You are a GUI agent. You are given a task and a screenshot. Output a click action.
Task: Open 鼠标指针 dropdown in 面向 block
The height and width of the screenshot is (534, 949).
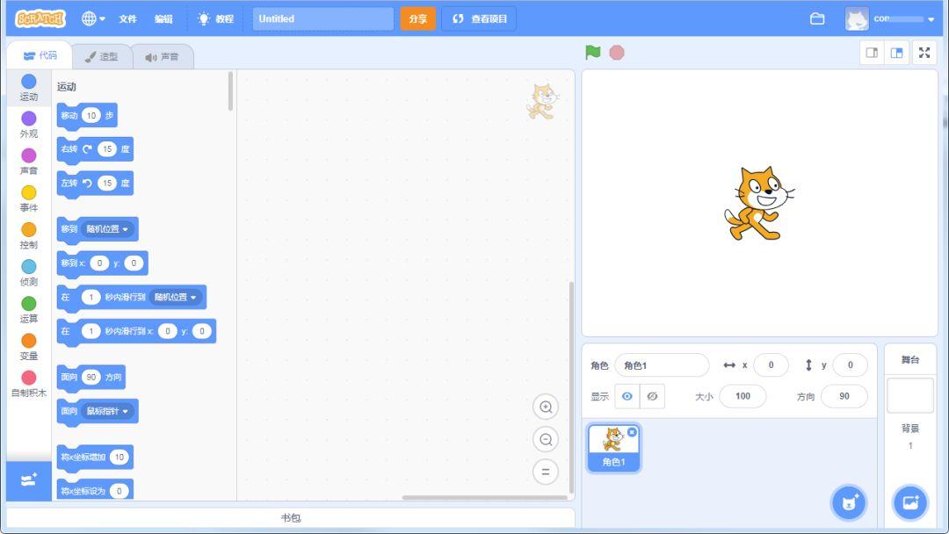coord(107,411)
